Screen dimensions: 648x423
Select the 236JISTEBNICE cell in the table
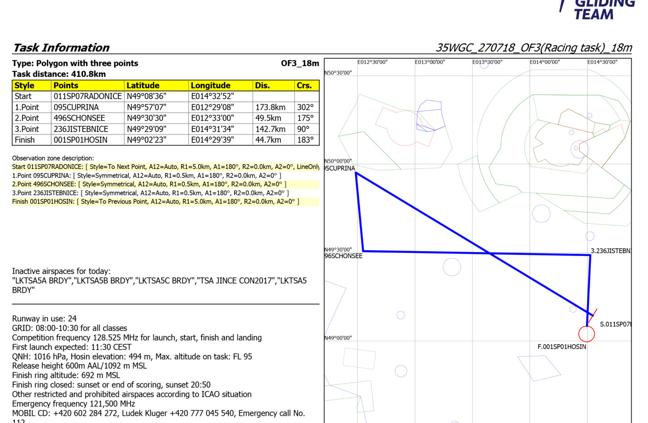(x=81, y=129)
